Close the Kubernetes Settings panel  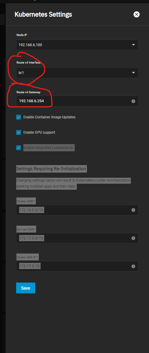(x=136, y=14)
